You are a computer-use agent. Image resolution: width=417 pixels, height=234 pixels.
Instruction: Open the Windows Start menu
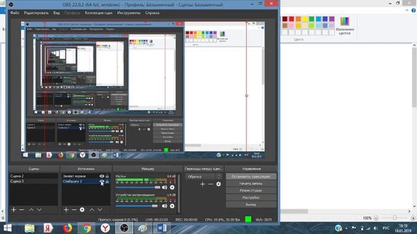click(x=7, y=228)
